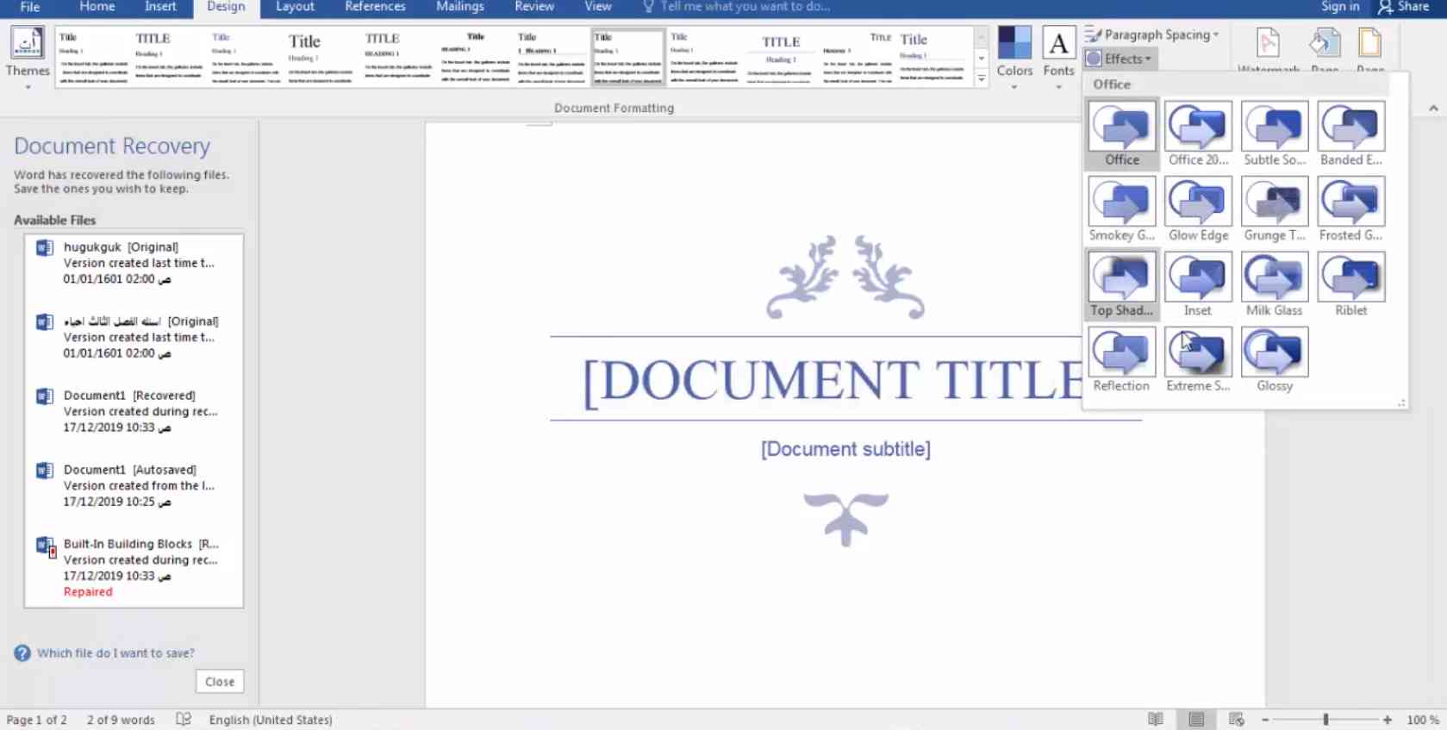Select the Glossy effect thumbnail
Image resolution: width=1447 pixels, height=730 pixels.
point(1275,360)
